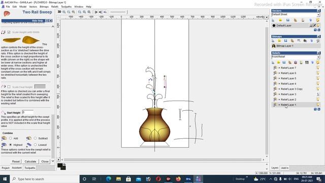
Task: Click the save icon in Vectors panel
Action: [288, 20]
